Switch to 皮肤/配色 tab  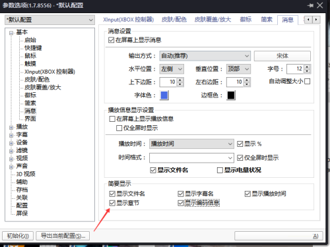click(x=174, y=20)
